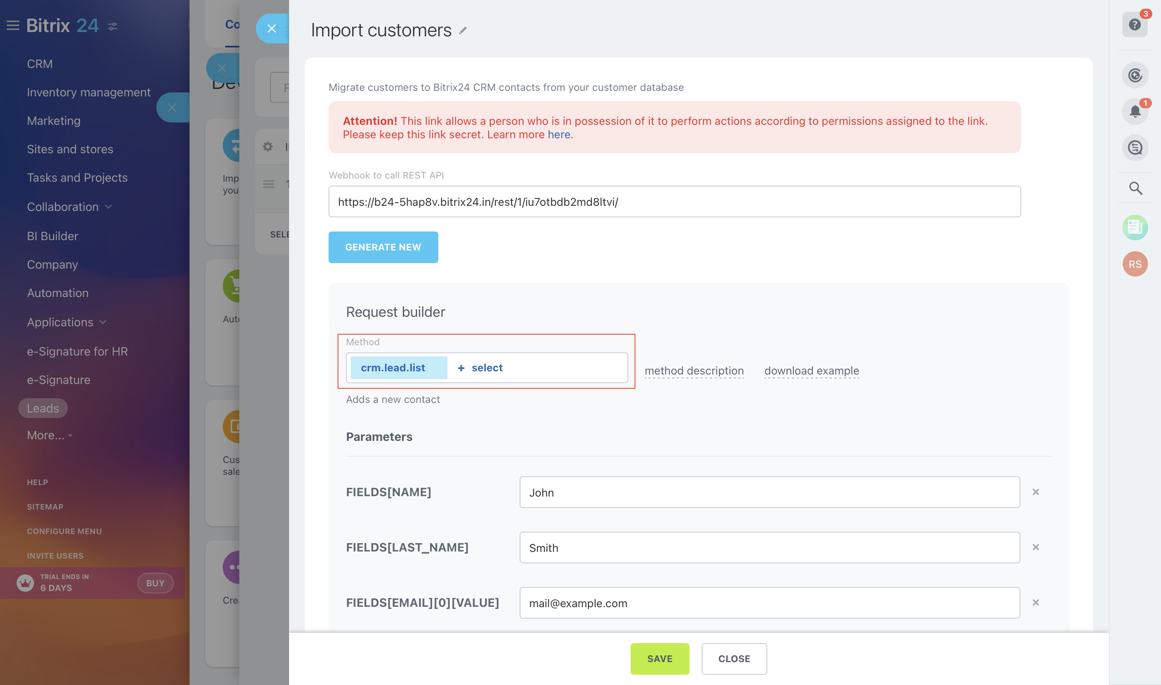Screen dimensions: 1161x685
Task: Expand the More... menu
Action: [49, 435]
